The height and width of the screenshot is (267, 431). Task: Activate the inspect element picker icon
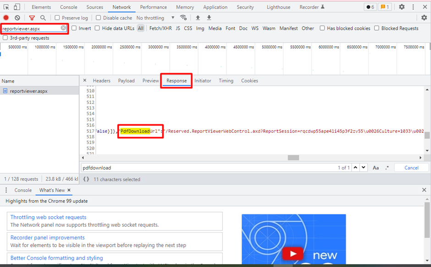6,7
